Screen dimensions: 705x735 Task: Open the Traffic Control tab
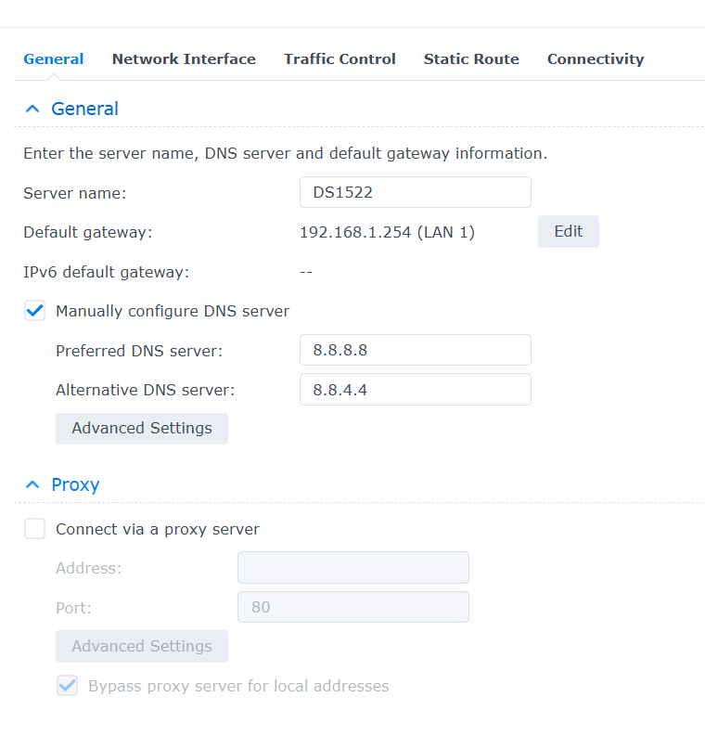tap(340, 59)
